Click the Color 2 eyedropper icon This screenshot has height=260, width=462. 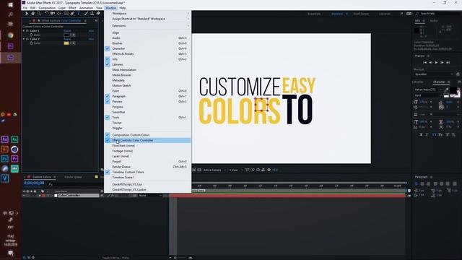[x=73, y=43]
